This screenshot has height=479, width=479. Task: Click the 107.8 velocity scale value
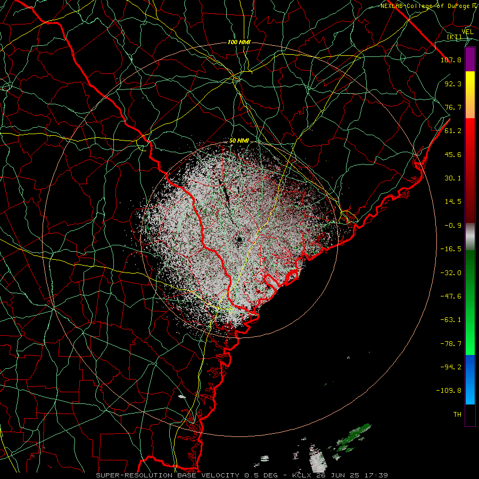coord(451,60)
